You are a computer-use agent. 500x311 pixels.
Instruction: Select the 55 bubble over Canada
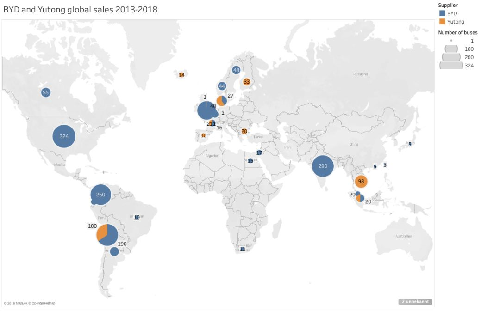(45, 92)
